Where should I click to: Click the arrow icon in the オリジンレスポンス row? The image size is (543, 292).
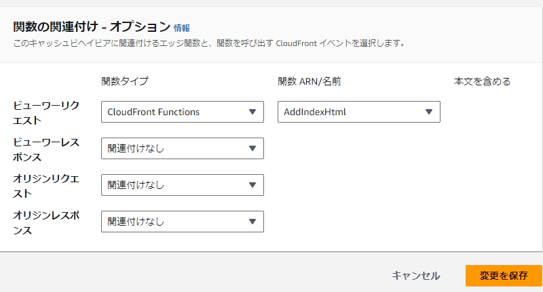pyautogui.click(x=252, y=221)
